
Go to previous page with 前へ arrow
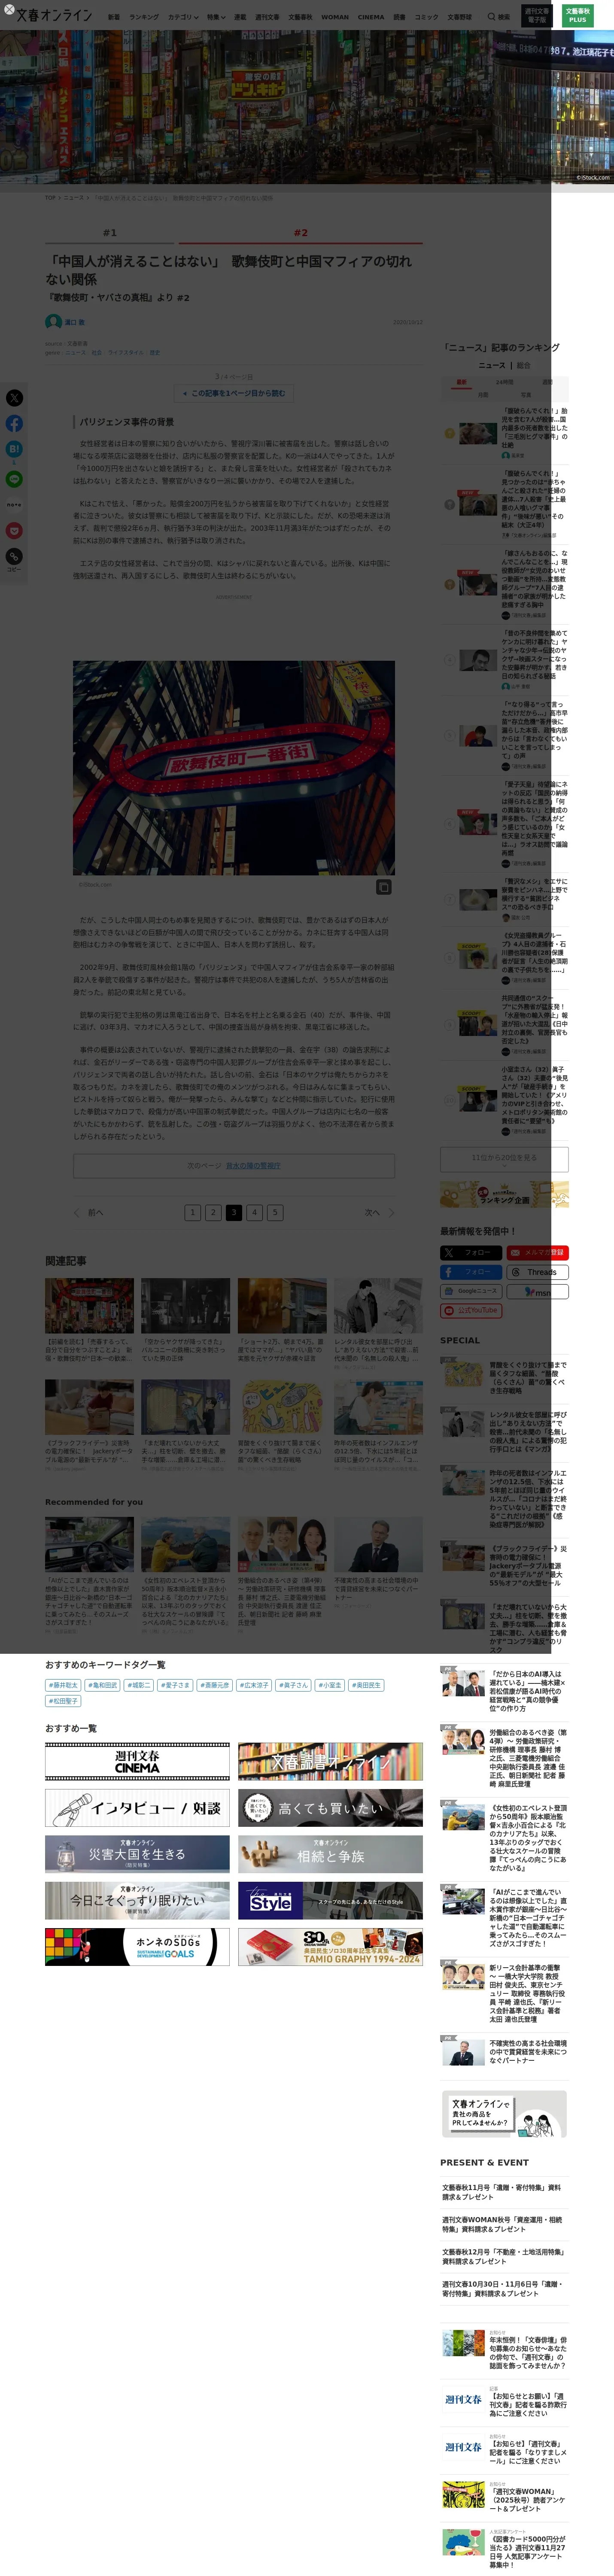(x=89, y=1212)
